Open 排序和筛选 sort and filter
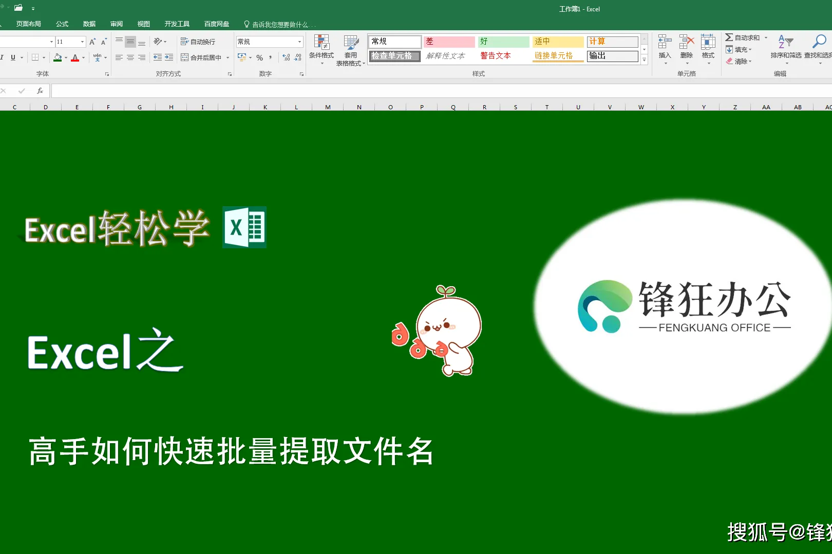 pos(786,49)
